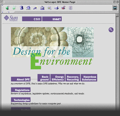The height and width of the screenshot is (116, 120).
Task: Go to Home using the house icon
Action: click(28, 8)
